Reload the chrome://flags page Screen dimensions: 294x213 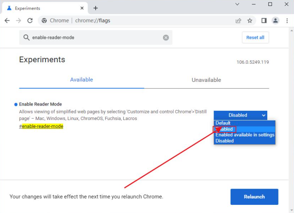[30, 20]
